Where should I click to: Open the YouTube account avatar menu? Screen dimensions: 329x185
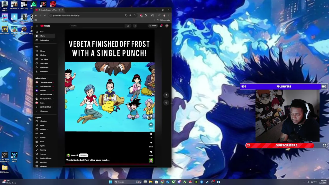click(167, 26)
